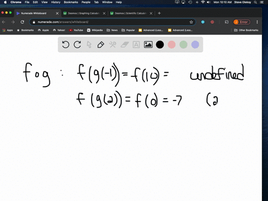This screenshot has height=201, width=268.
Task: Open the People menu
Action: pyautogui.click(x=86, y=2)
